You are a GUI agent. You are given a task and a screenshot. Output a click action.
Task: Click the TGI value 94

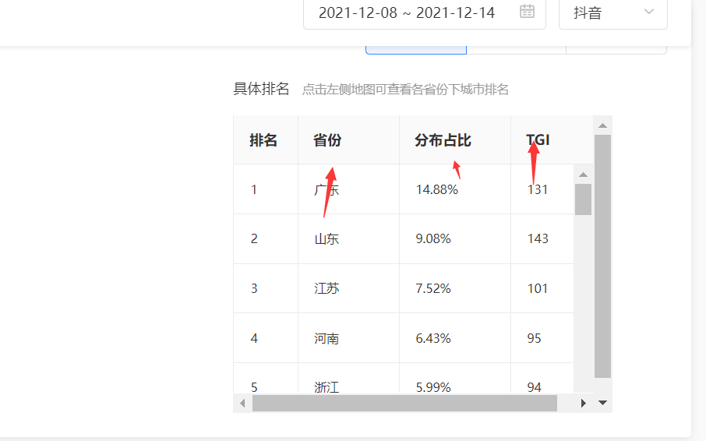[534, 387]
